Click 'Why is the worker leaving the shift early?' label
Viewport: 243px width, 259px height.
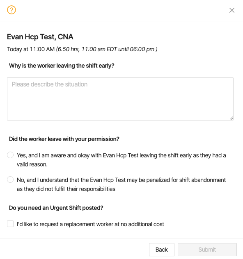(x=62, y=66)
